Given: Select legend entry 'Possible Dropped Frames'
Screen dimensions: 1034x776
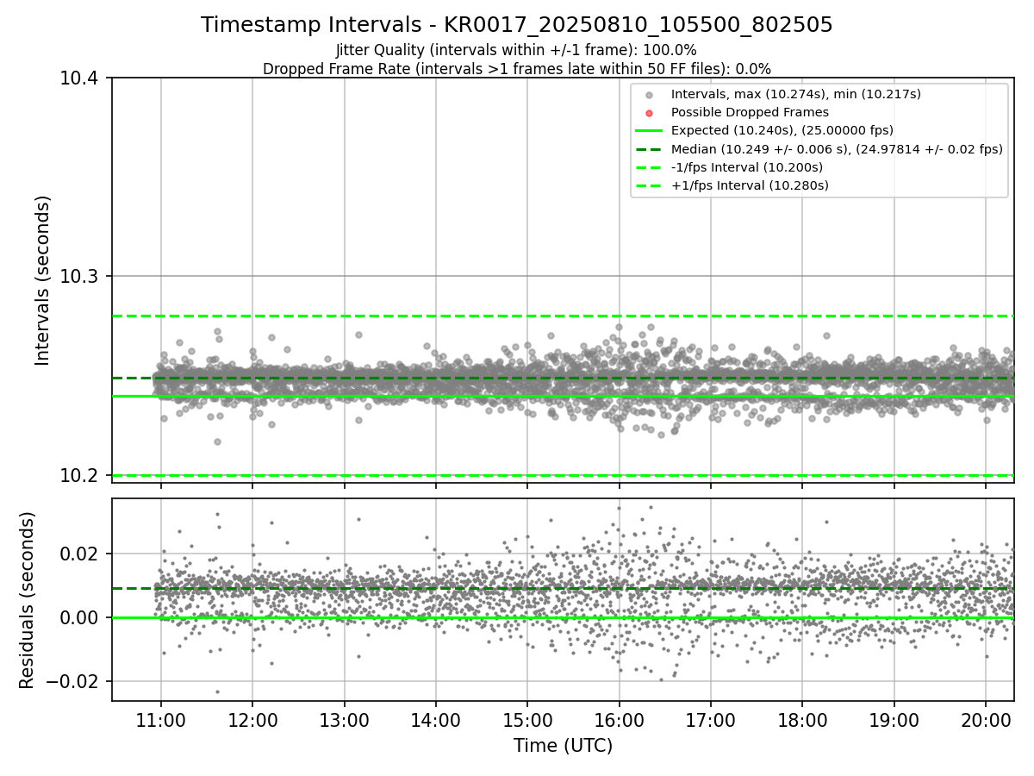Looking at the screenshot, I should pos(750,112).
